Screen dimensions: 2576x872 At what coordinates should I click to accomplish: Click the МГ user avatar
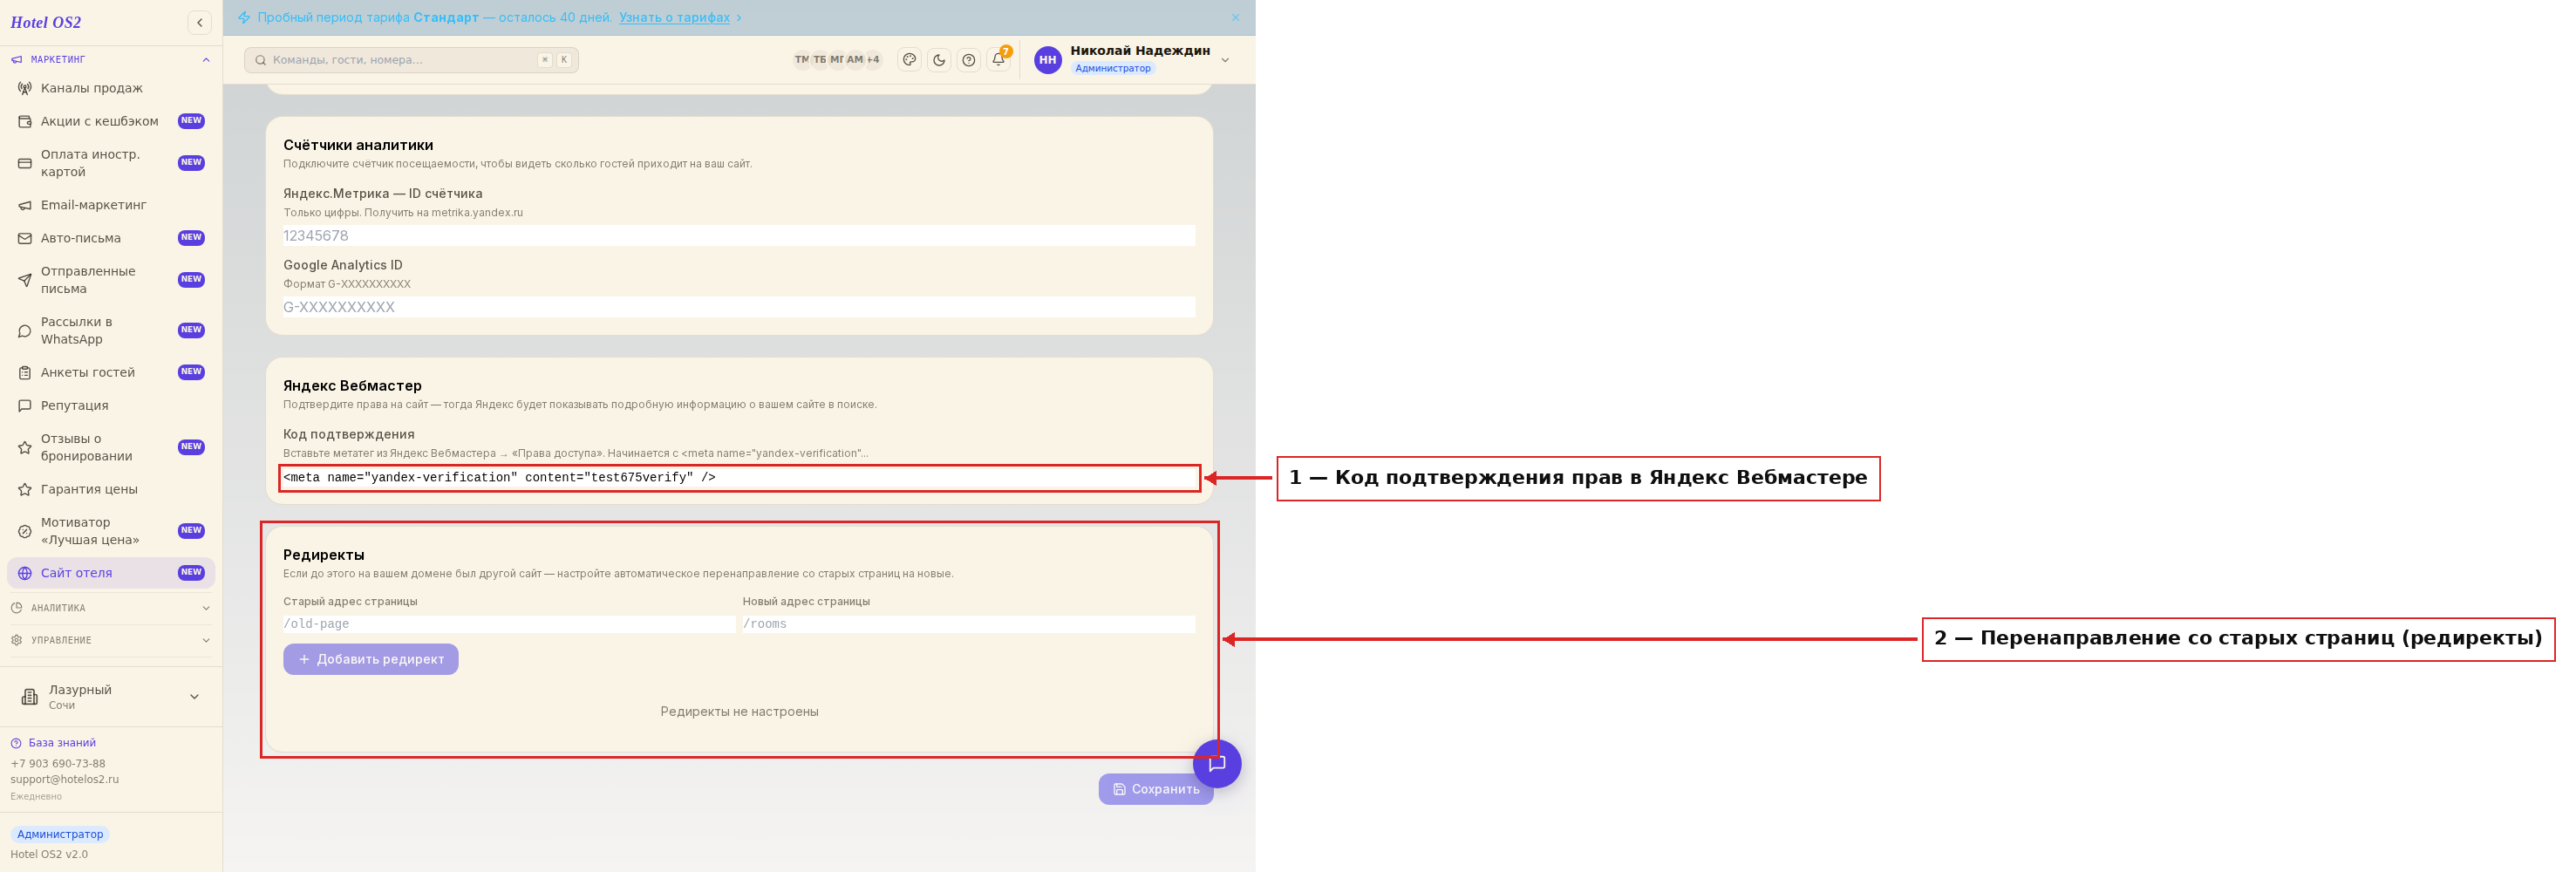click(837, 60)
